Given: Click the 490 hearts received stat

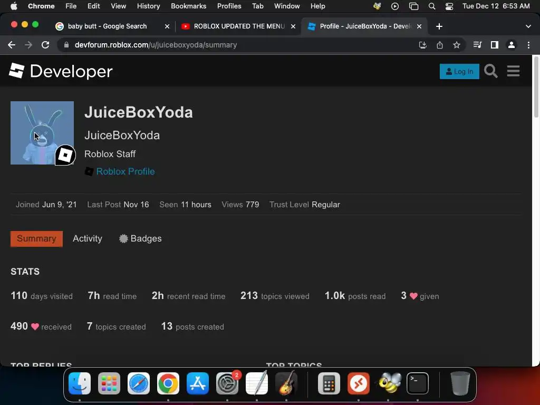Looking at the screenshot, I should pos(41,326).
